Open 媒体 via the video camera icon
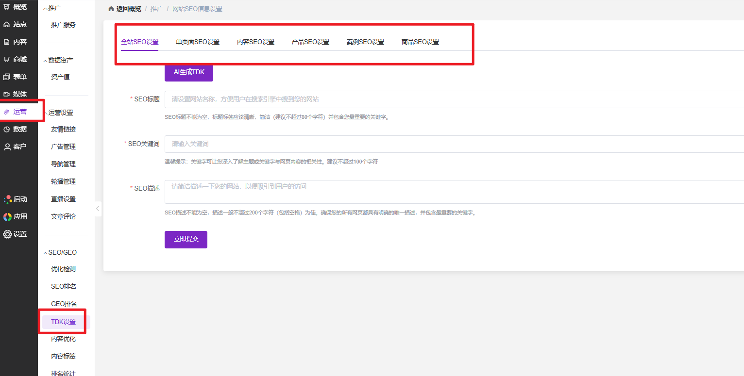 pyautogui.click(x=7, y=94)
